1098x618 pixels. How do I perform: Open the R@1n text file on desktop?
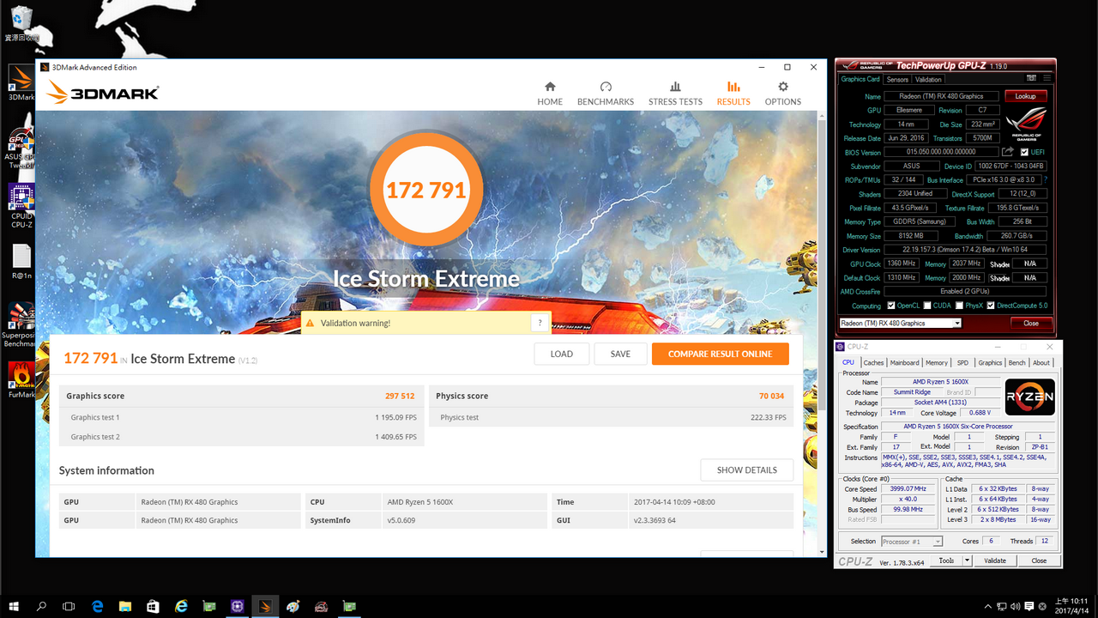pos(21,262)
